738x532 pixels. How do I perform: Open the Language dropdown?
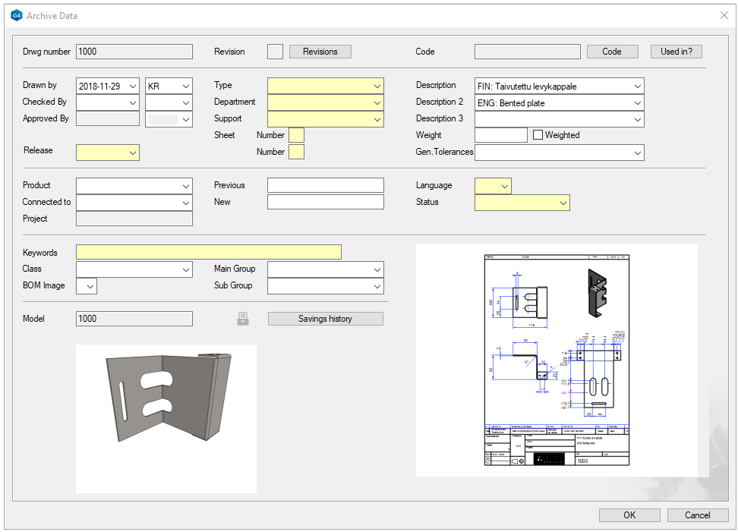click(504, 186)
